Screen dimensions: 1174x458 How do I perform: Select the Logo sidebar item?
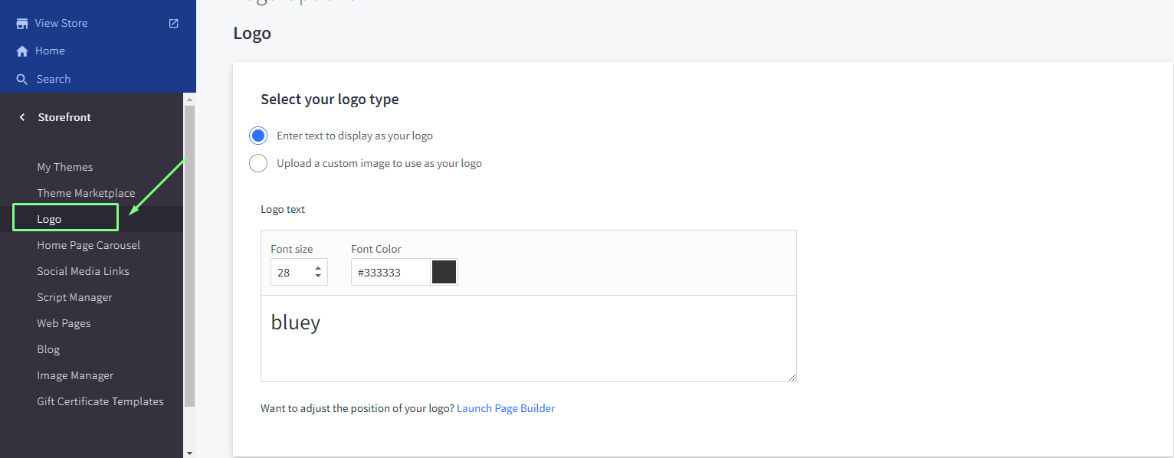[x=49, y=219]
